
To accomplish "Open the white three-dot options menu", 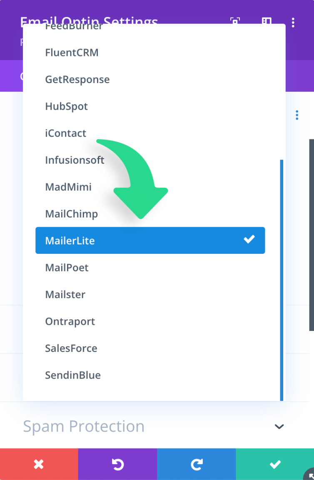I will (294, 22).
